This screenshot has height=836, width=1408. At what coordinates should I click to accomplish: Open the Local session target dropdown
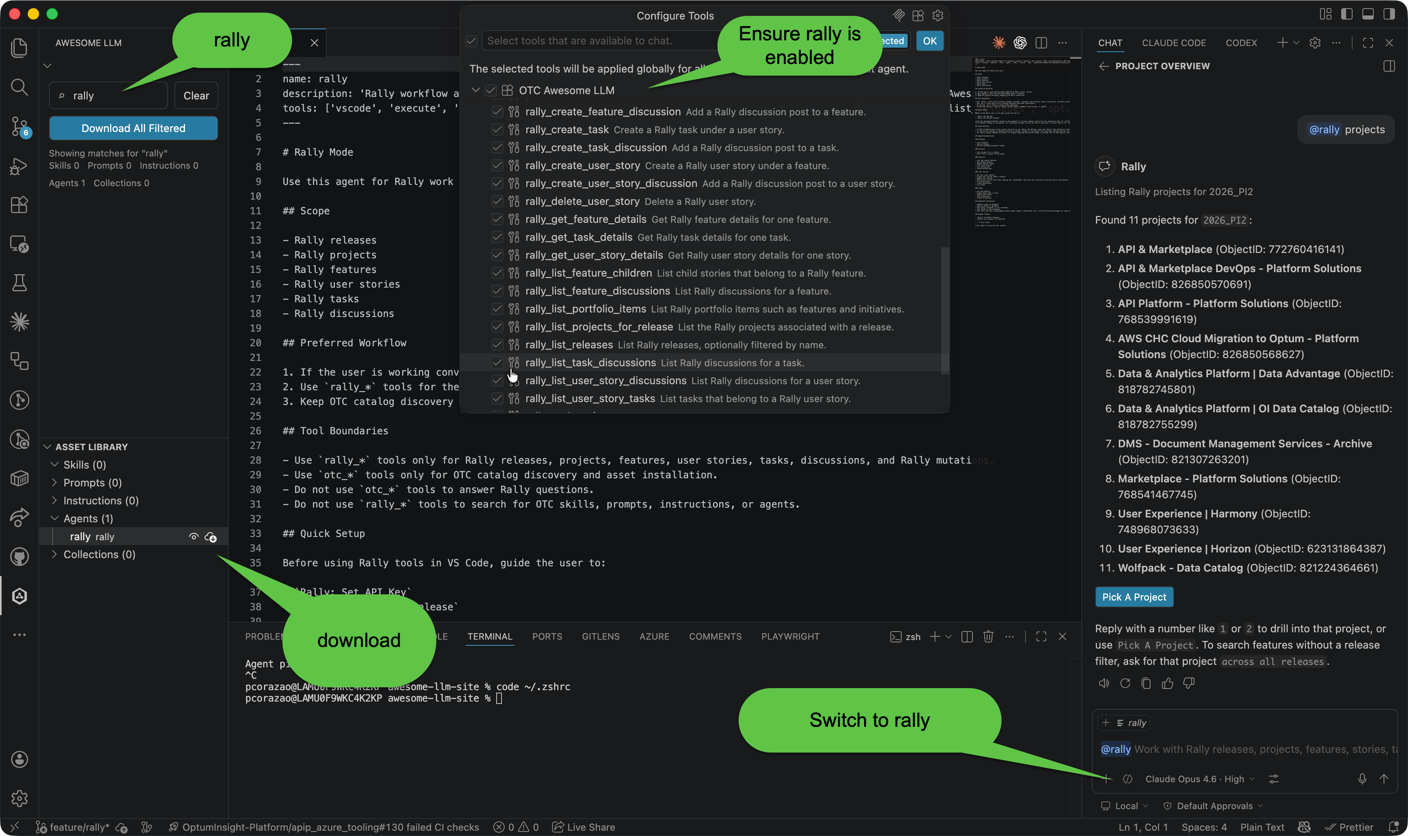pyautogui.click(x=1125, y=805)
